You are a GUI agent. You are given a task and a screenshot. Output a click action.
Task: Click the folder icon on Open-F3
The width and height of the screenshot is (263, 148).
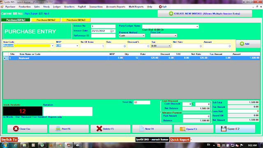[x=182, y=129]
